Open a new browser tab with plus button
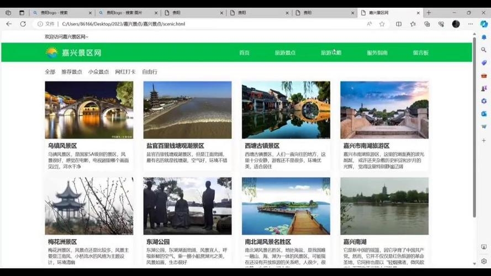 (x=429, y=13)
